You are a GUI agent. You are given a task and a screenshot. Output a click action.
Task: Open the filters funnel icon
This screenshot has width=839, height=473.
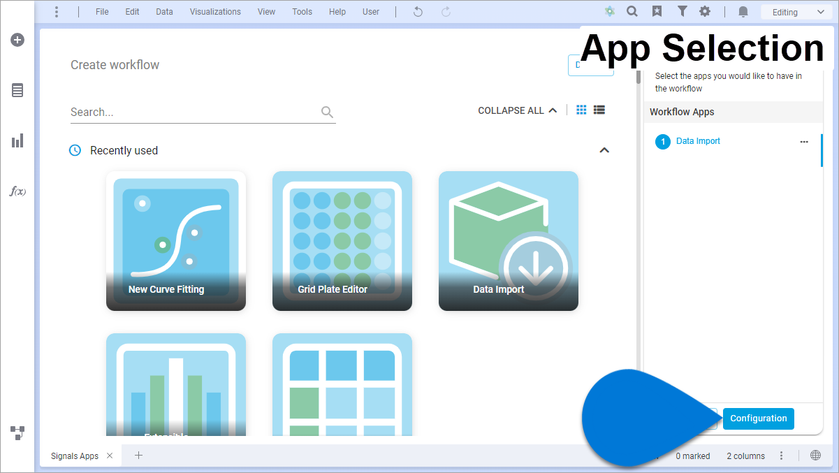tap(683, 12)
